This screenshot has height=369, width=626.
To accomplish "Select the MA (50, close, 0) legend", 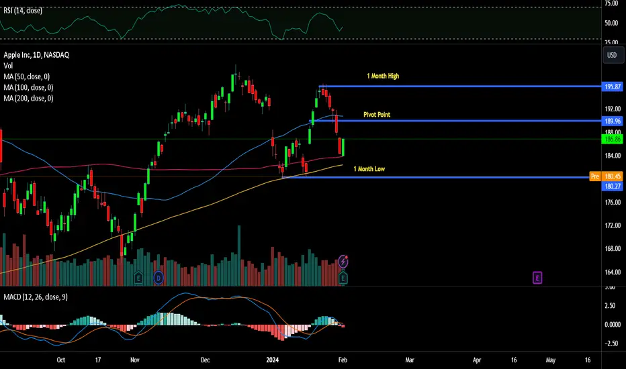I will click(x=26, y=76).
